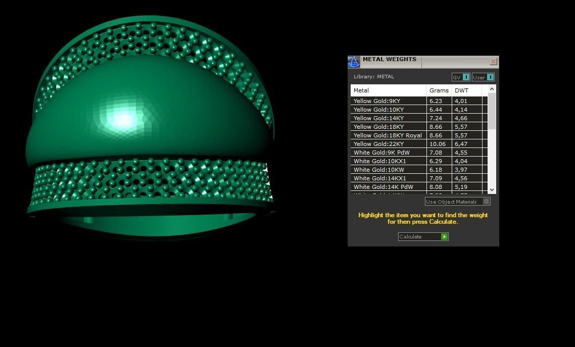The height and width of the screenshot is (347, 575).
Task: Click the Library: METAL label
Action: click(x=374, y=77)
